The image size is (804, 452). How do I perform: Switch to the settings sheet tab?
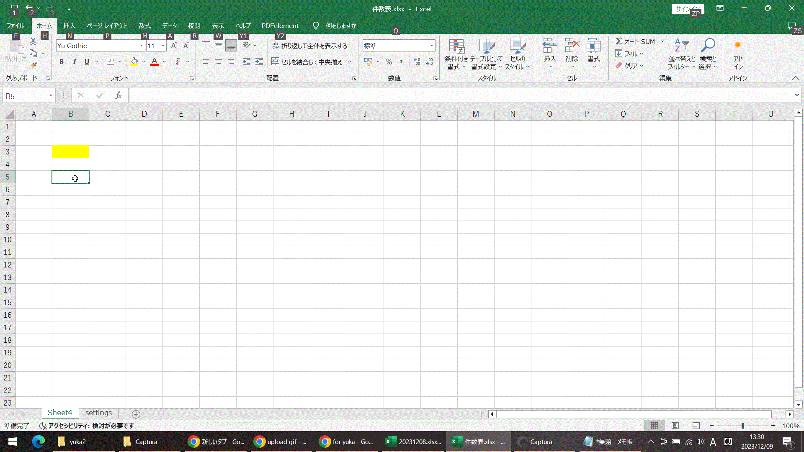click(x=98, y=413)
